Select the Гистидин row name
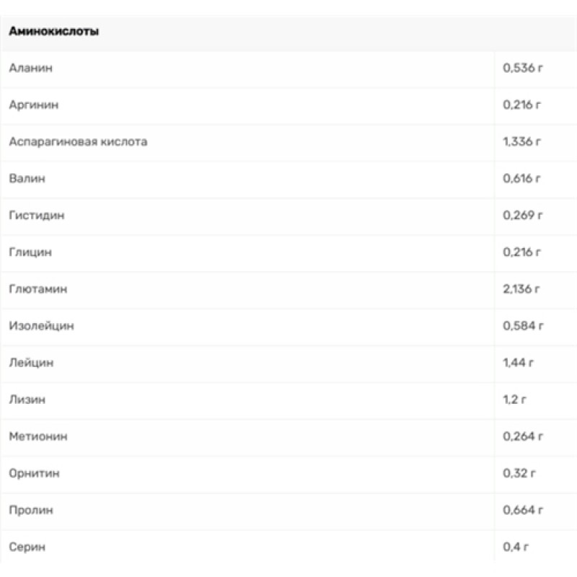Image resolution: width=577 pixels, height=577 pixels. pyautogui.click(x=36, y=216)
